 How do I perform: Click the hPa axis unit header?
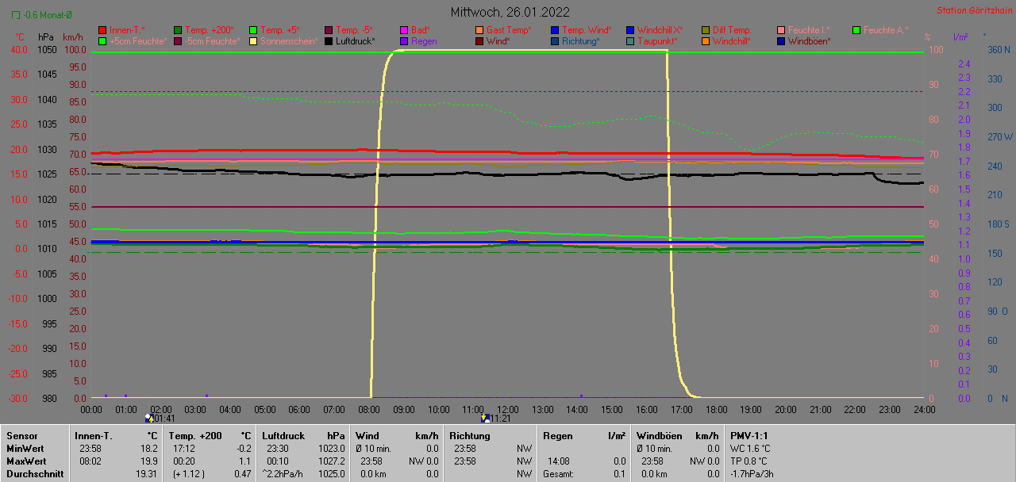[45, 37]
